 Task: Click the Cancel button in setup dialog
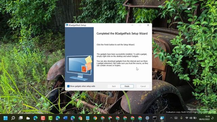pyautogui.click(x=143, y=86)
